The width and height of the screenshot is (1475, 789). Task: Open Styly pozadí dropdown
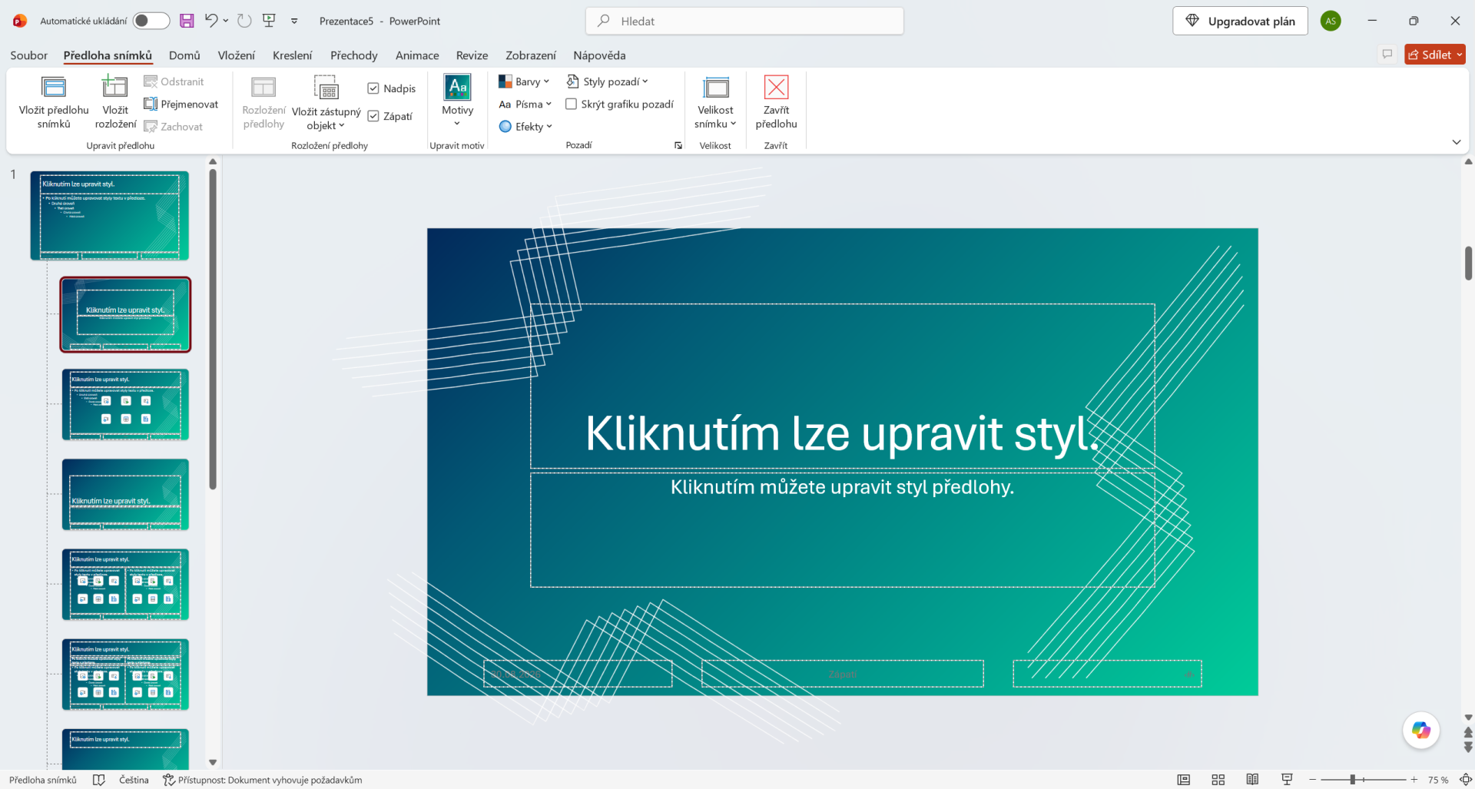pos(607,81)
